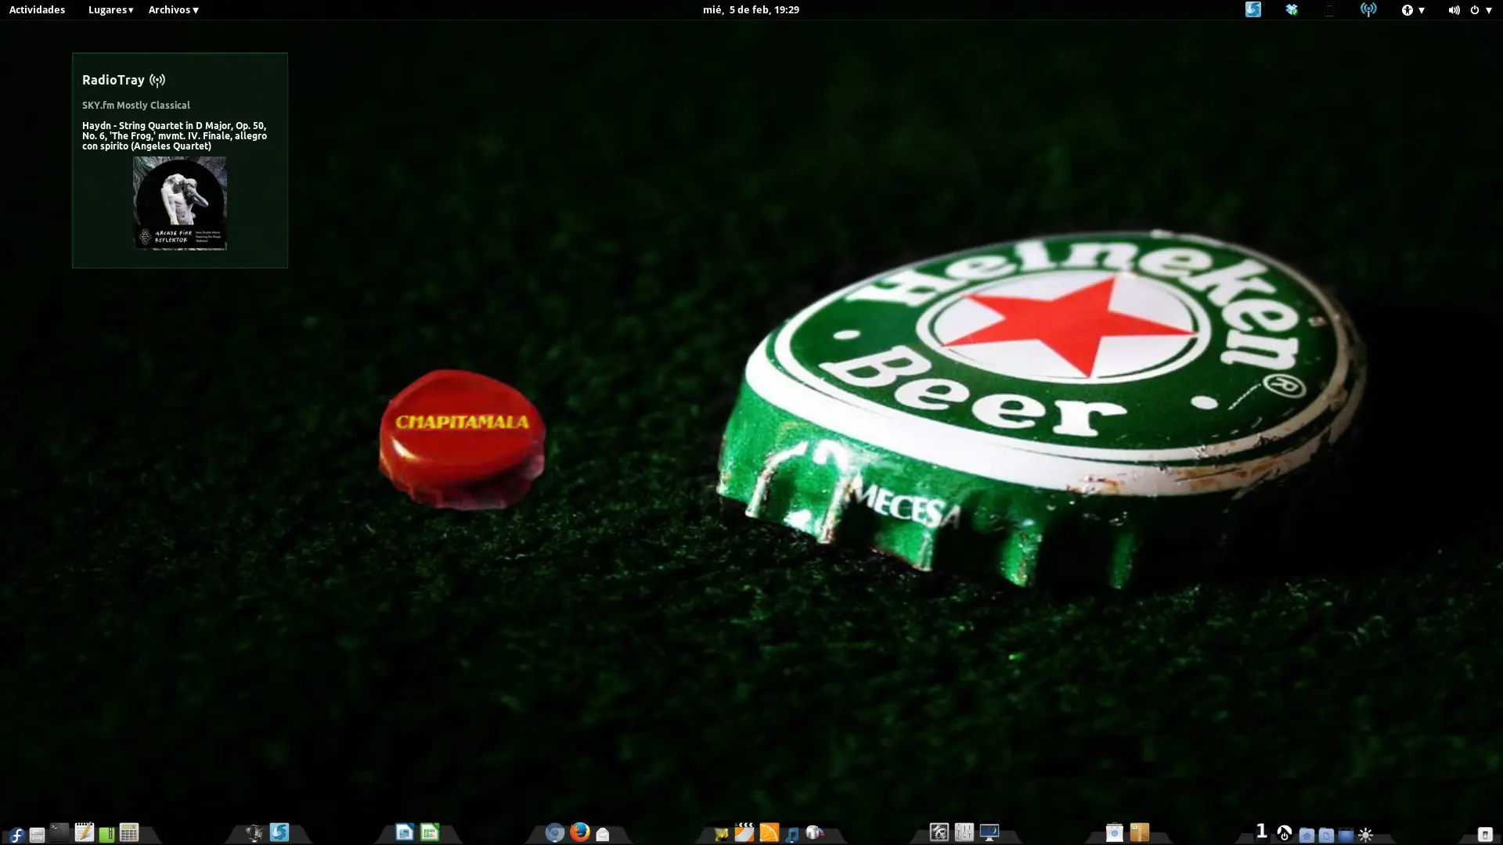Open LibreOffice Calc
Image resolution: width=1503 pixels, height=845 pixels.
[x=430, y=832]
